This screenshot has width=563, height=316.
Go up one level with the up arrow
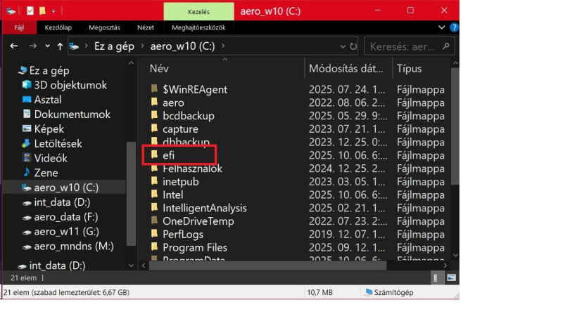pyautogui.click(x=60, y=46)
